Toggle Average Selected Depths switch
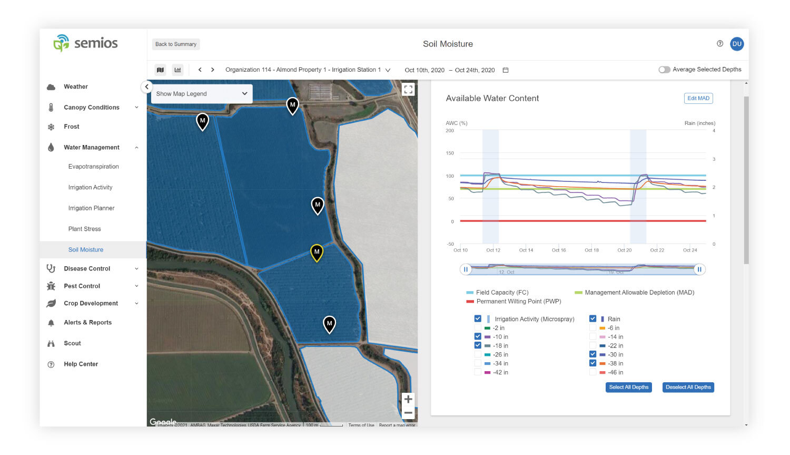790x455 pixels. pos(664,70)
